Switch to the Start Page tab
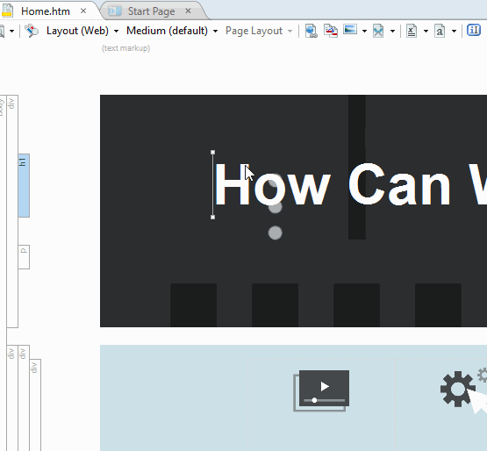This screenshot has width=487, height=451. (151, 11)
